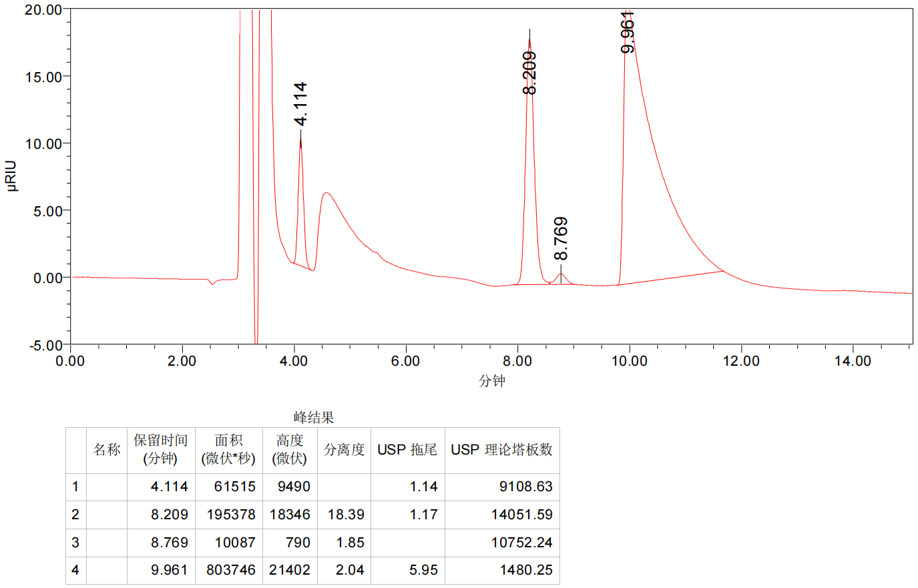918x588 pixels.
Task: Select the 8.209 peak label above the curve
Action: 529,73
